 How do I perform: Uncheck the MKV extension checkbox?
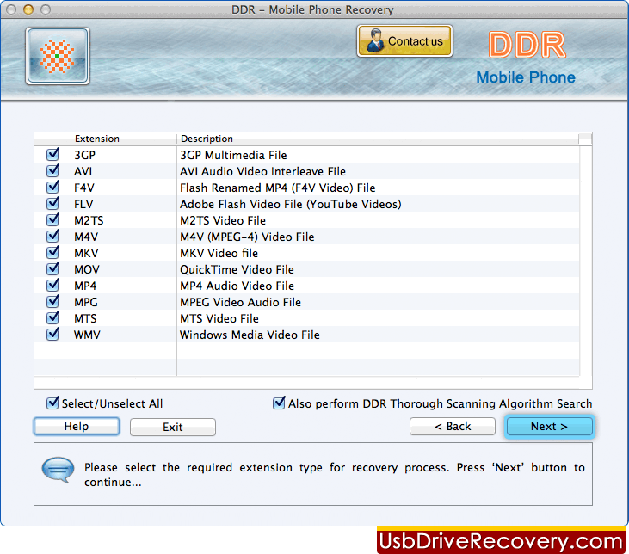[52, 253]
